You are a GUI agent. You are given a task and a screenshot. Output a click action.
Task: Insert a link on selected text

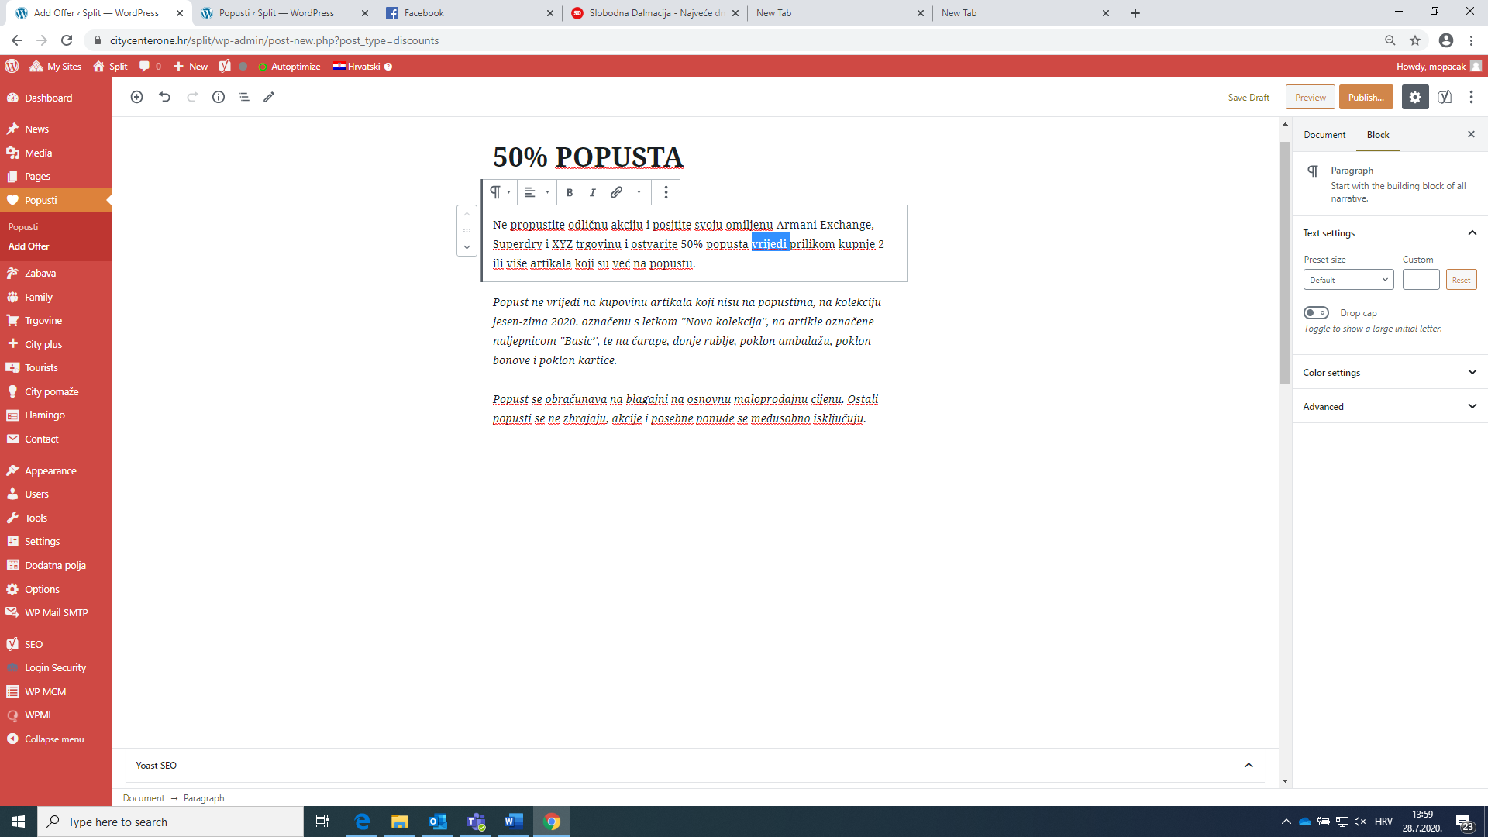click(x=616, y=192)
